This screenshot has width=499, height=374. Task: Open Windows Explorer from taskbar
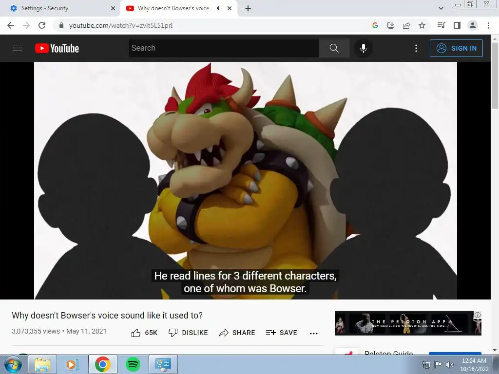[x=42, y=364]
